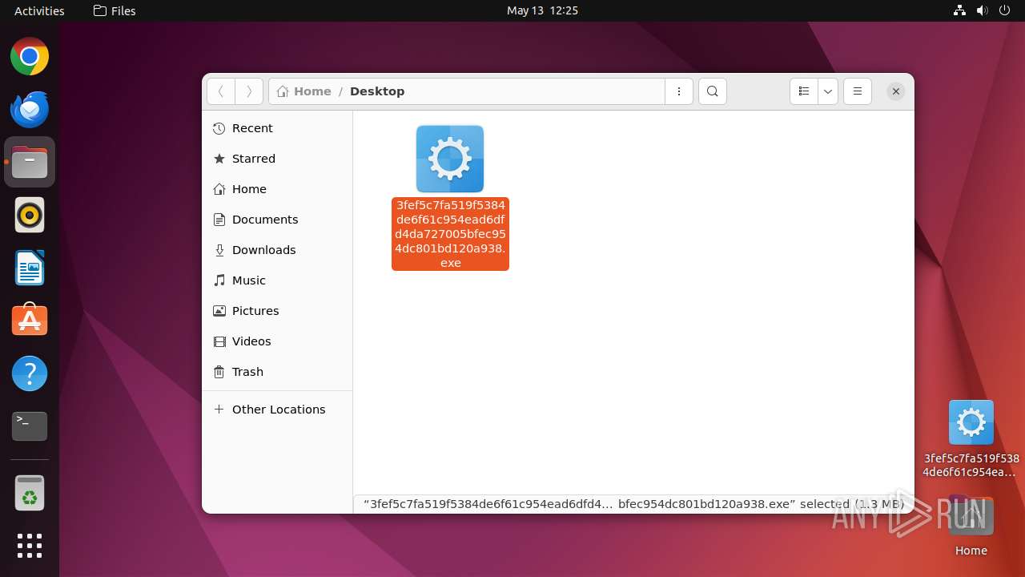Select the exe file icon in Files
Image resolution: width=1025 pixels, height=577 pixels.
coord(450,159)
